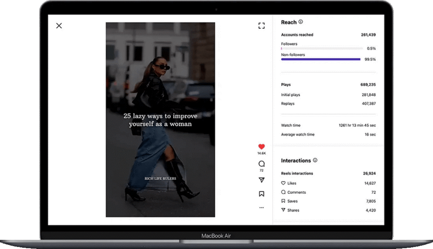Click info icon next to Interactions

(x=315, y=160)
